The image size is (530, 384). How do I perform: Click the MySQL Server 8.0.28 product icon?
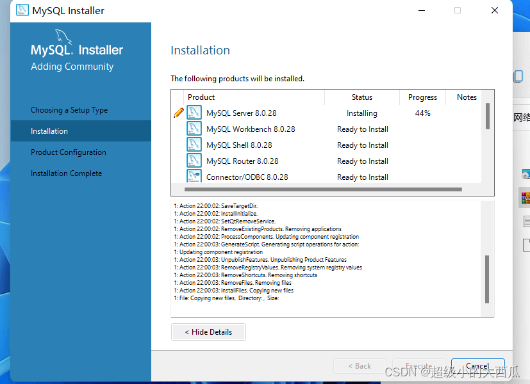[x=194, y=113]
